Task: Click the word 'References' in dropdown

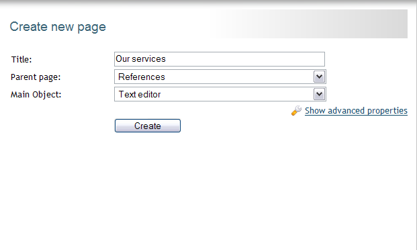Action: coord(142,77)
